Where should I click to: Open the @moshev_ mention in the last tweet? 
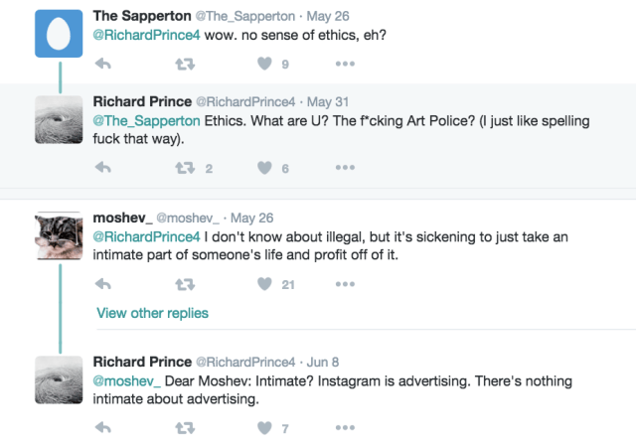pyautogui.click(x=126, y=381)
